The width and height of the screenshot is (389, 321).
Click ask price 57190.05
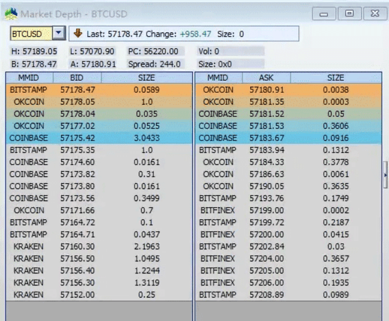coord(267,186)
